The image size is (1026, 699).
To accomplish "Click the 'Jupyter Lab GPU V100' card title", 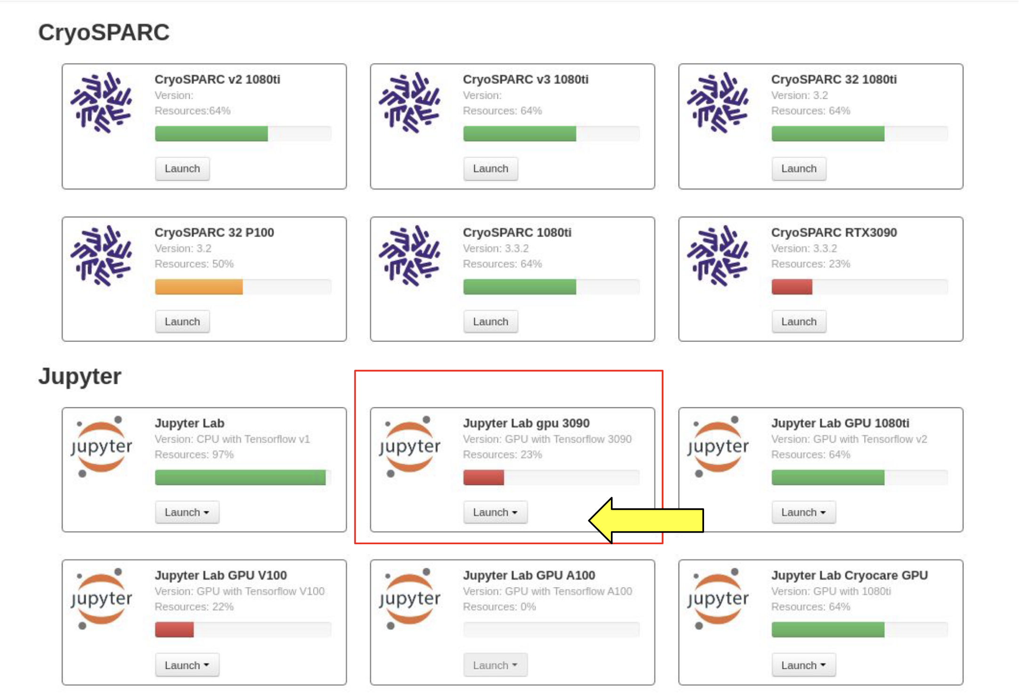I will (x=221, y=575).
